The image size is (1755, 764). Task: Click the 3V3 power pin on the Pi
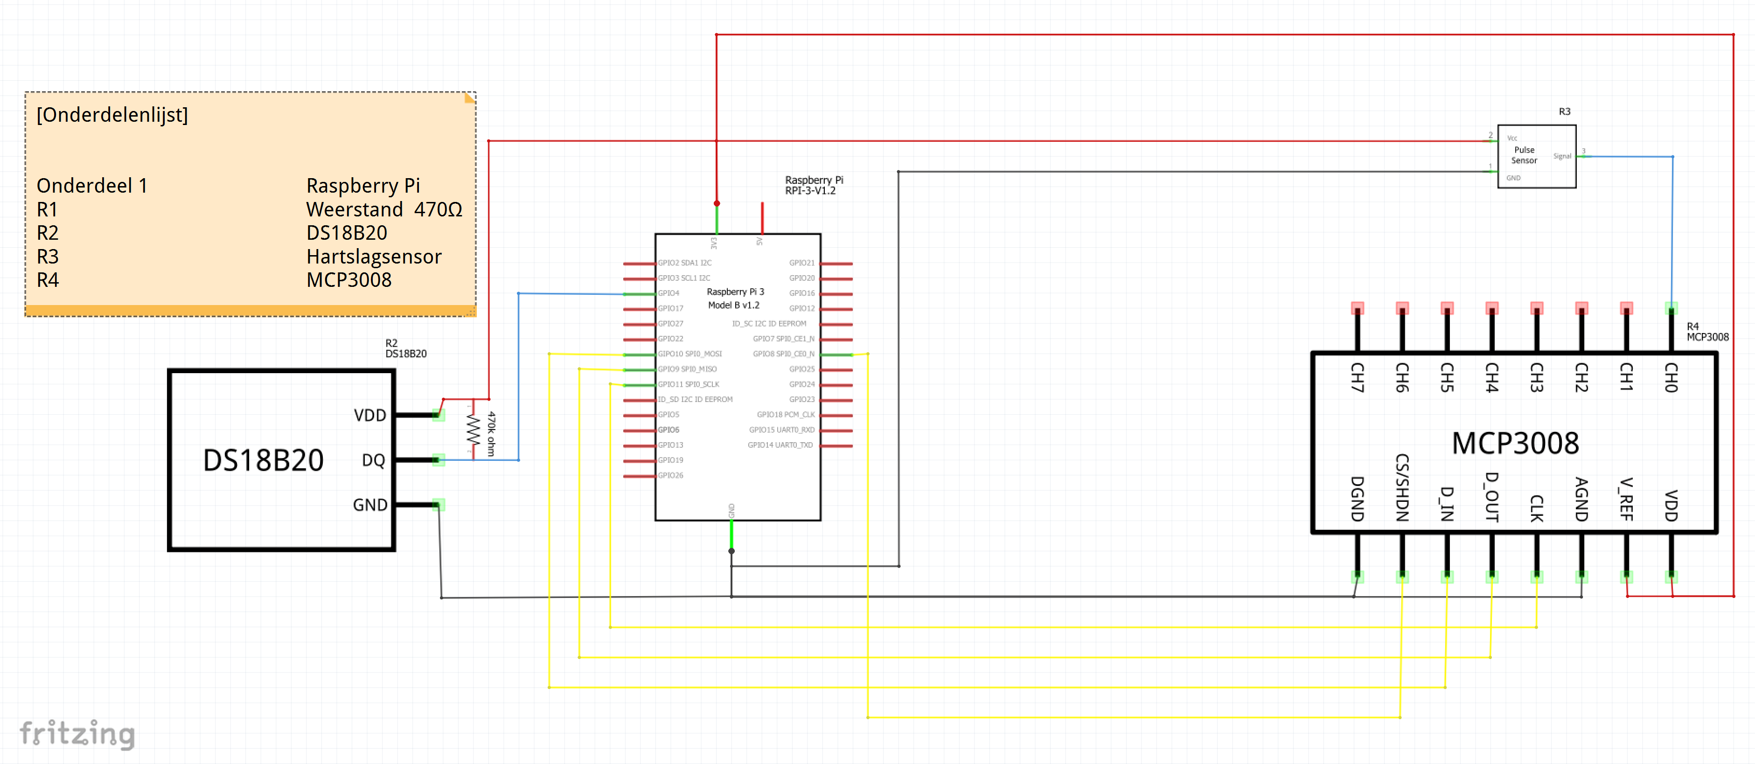click(716, 219)
